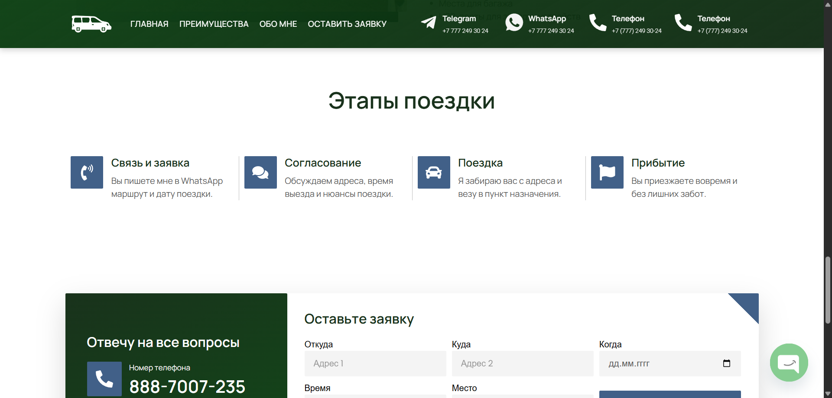Click the chat bubbles Согласование icon
832x398 pixels.
260,172
